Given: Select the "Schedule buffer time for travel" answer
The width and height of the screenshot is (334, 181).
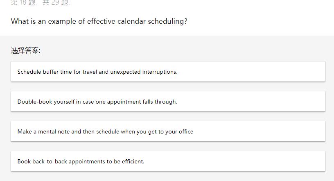Looking at the screenshot, I should pyautogui.click(x=168, y=72).
